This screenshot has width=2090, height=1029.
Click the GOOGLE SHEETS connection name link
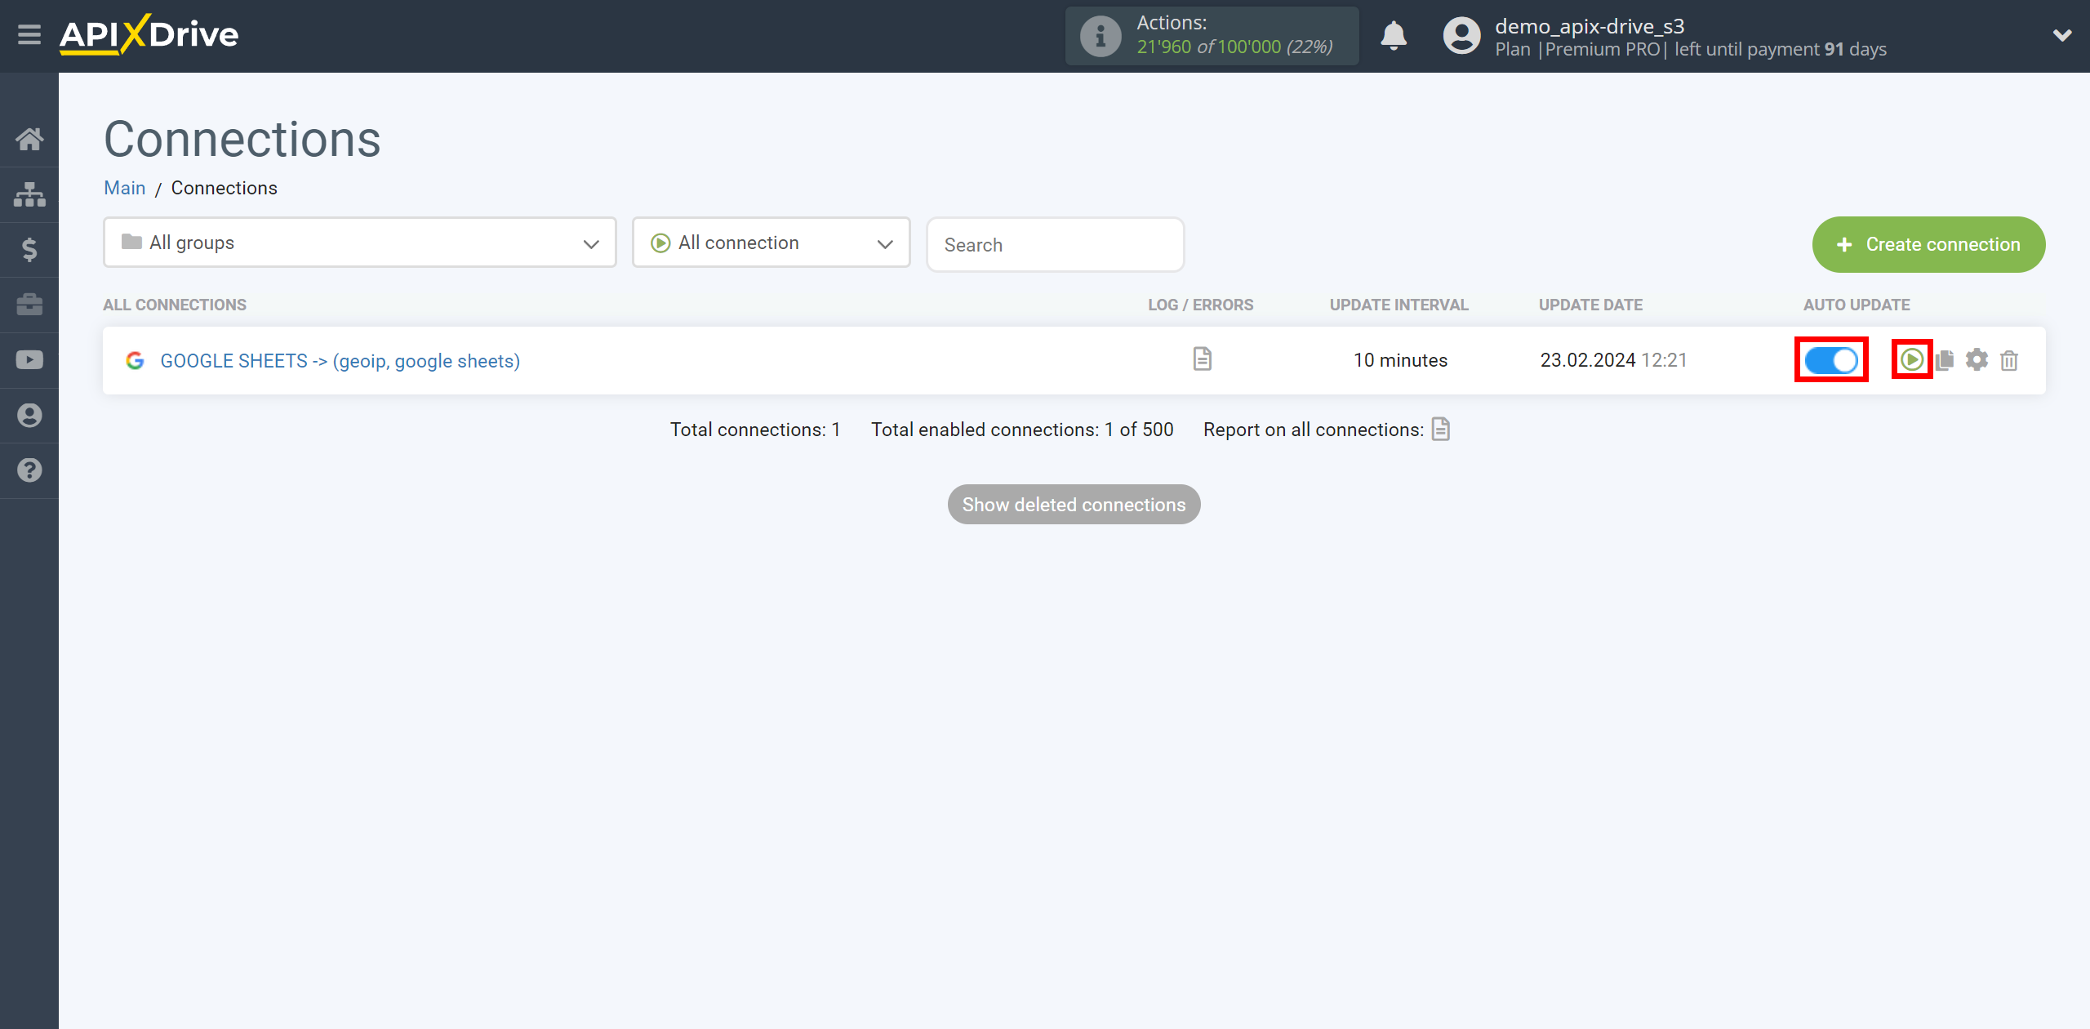pos(339,360)
